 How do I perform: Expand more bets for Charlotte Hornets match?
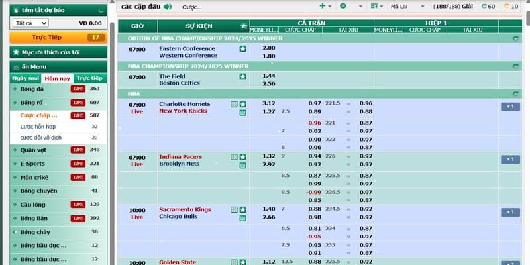(x=510, y=107)
